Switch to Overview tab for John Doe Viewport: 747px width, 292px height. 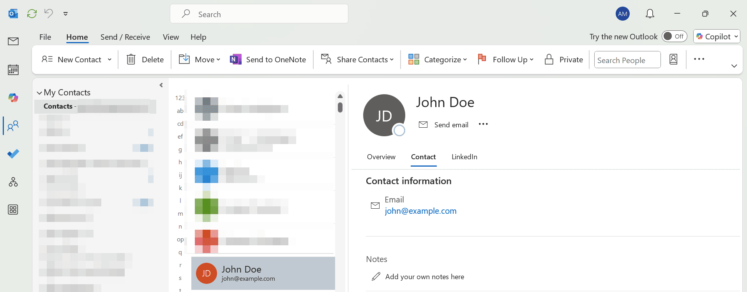click(381, 157)
